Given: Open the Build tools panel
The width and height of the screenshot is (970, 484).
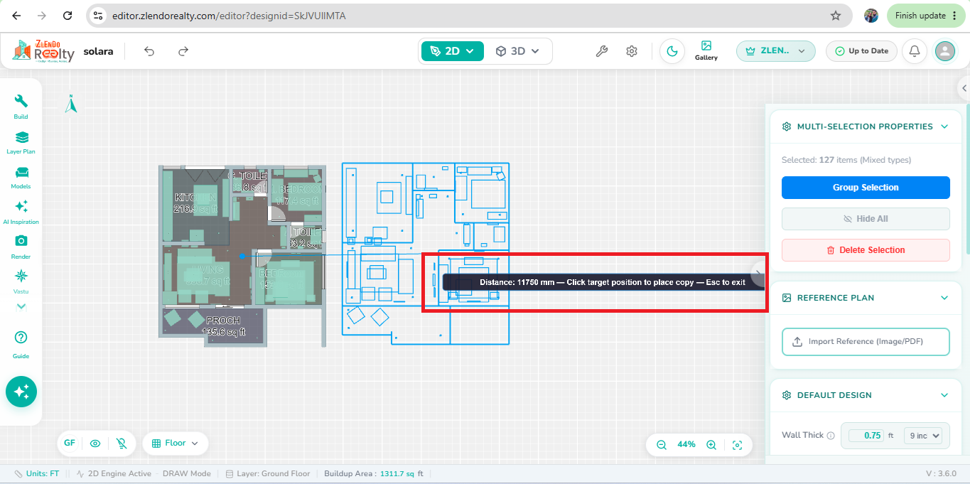Looking at the screenshot, I should click(x=21, y=107).
